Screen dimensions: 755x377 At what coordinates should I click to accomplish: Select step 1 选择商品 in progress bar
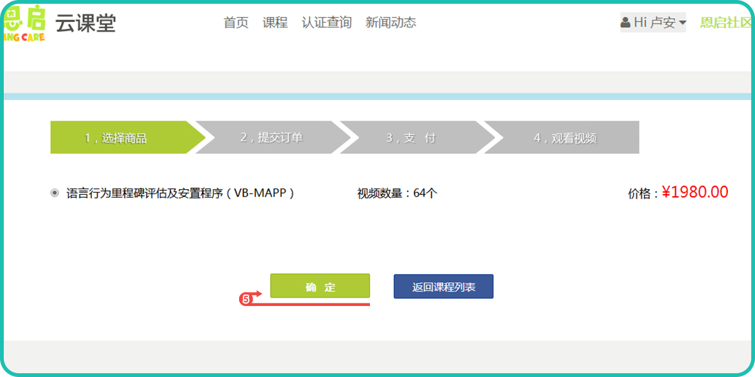pyautogui.click(x=116, y=138)
